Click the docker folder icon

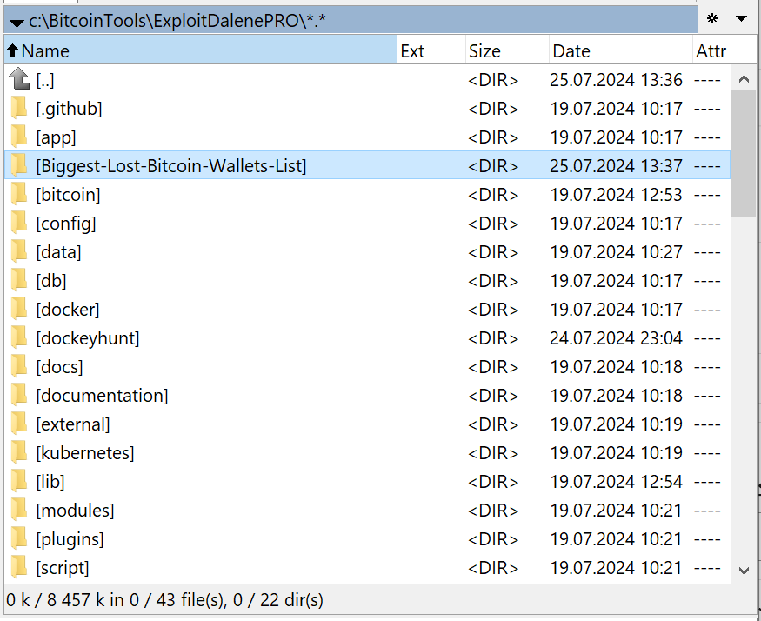pyautogui.click(x=19, y=309)
